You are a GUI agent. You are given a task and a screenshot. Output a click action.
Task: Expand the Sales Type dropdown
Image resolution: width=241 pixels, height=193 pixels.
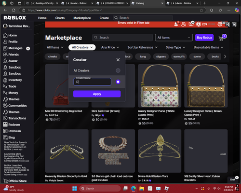pyautogui.click(x=175, y=47)
